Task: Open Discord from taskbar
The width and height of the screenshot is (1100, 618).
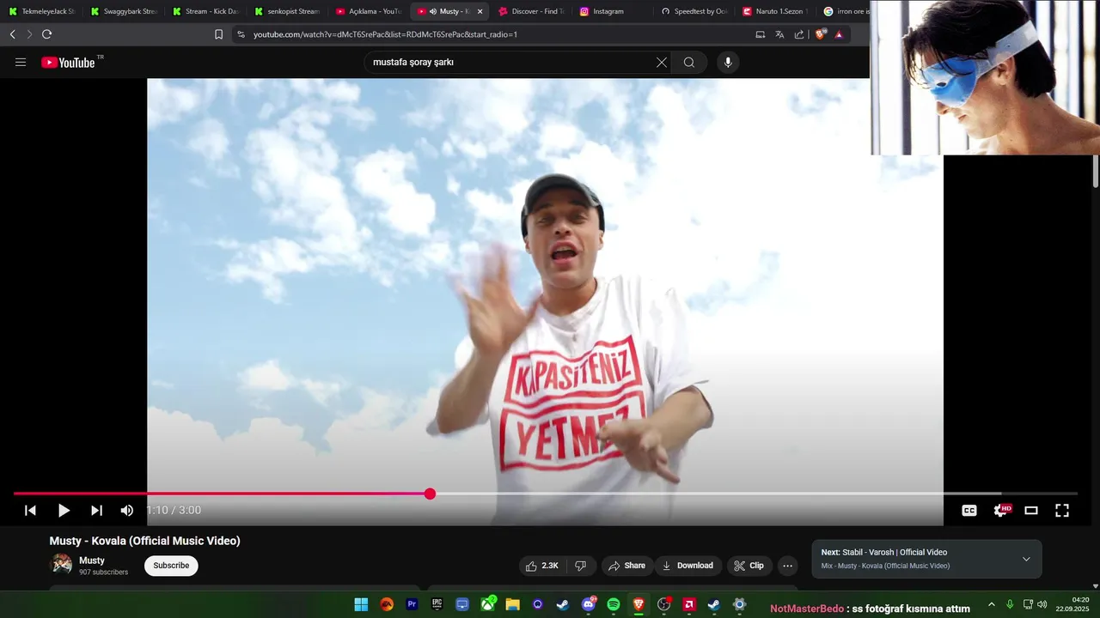Action: tap(589, 604)
